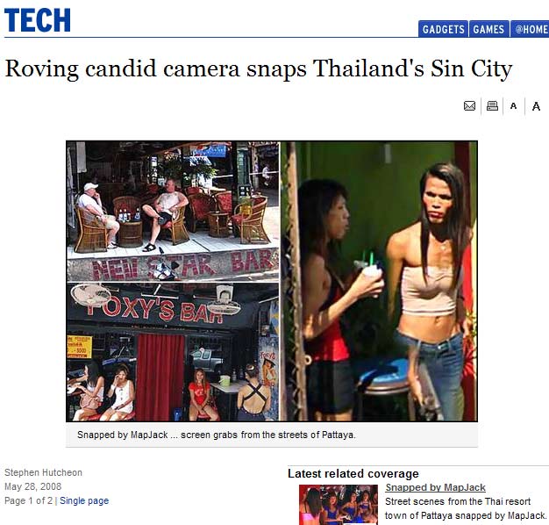Open the Games tab
The height and width of the screenshot is (525, 549).
point(488,29)
